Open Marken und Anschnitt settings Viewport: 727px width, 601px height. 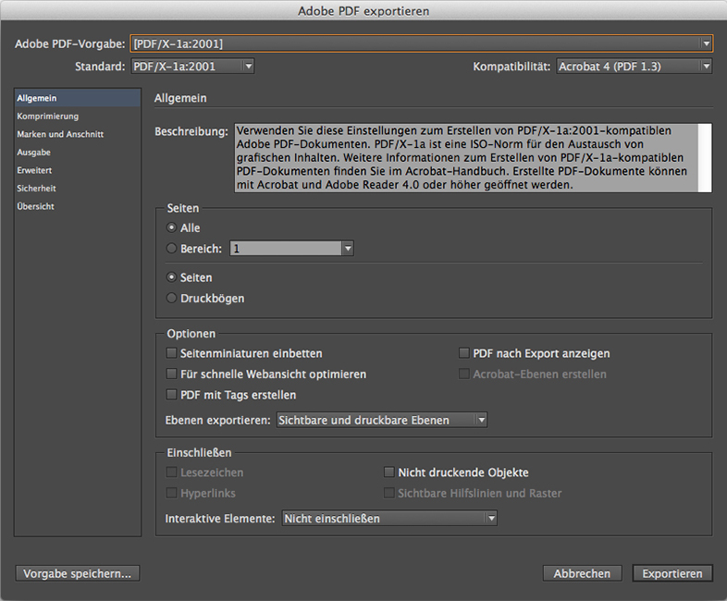60,134
